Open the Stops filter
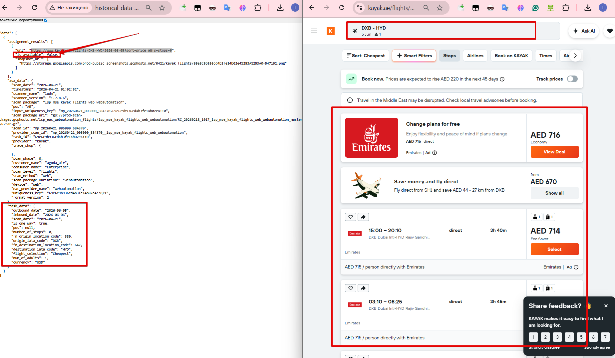Viewport: 615px width, 358px height. [450, 56]
